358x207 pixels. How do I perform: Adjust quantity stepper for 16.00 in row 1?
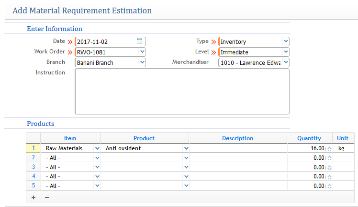pyautogui.click(x=329, y=149)
